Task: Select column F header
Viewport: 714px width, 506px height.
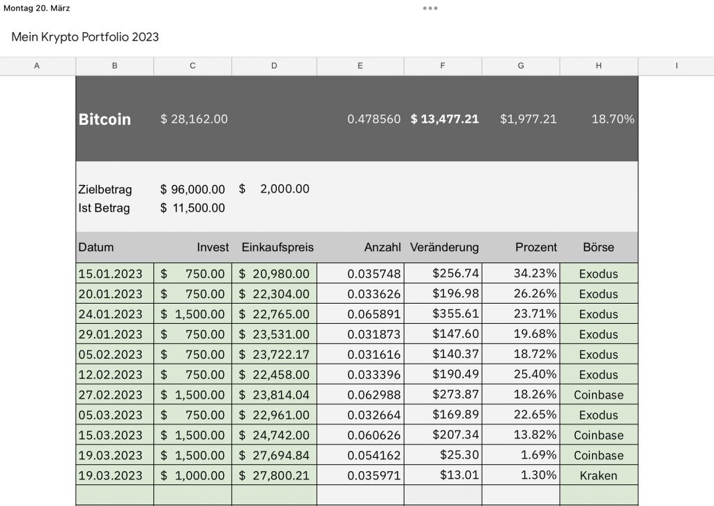Action: (443, 66)
